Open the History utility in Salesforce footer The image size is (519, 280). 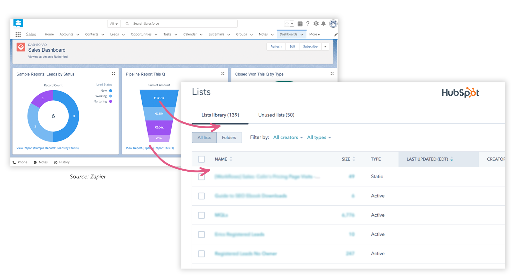tap(62, 162)
